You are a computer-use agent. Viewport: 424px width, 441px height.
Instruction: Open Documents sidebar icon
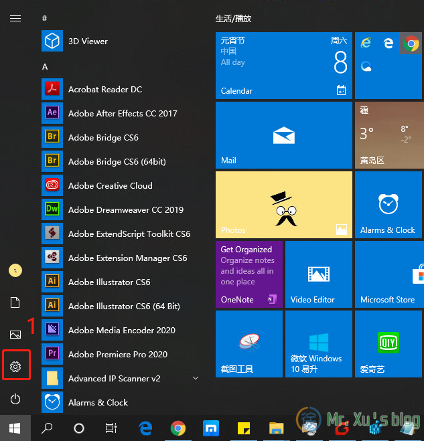coord(15,302)
